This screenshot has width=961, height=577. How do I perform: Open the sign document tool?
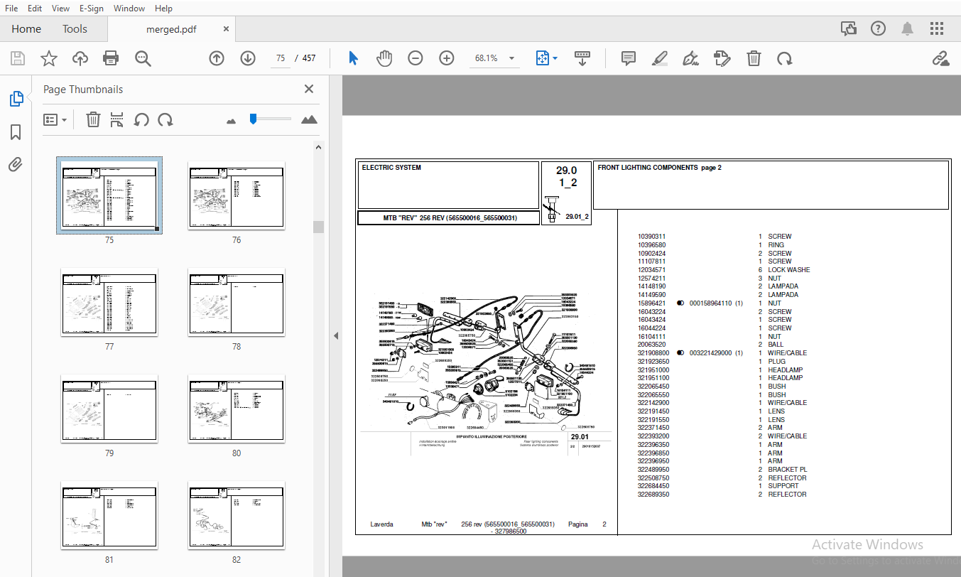690,58
